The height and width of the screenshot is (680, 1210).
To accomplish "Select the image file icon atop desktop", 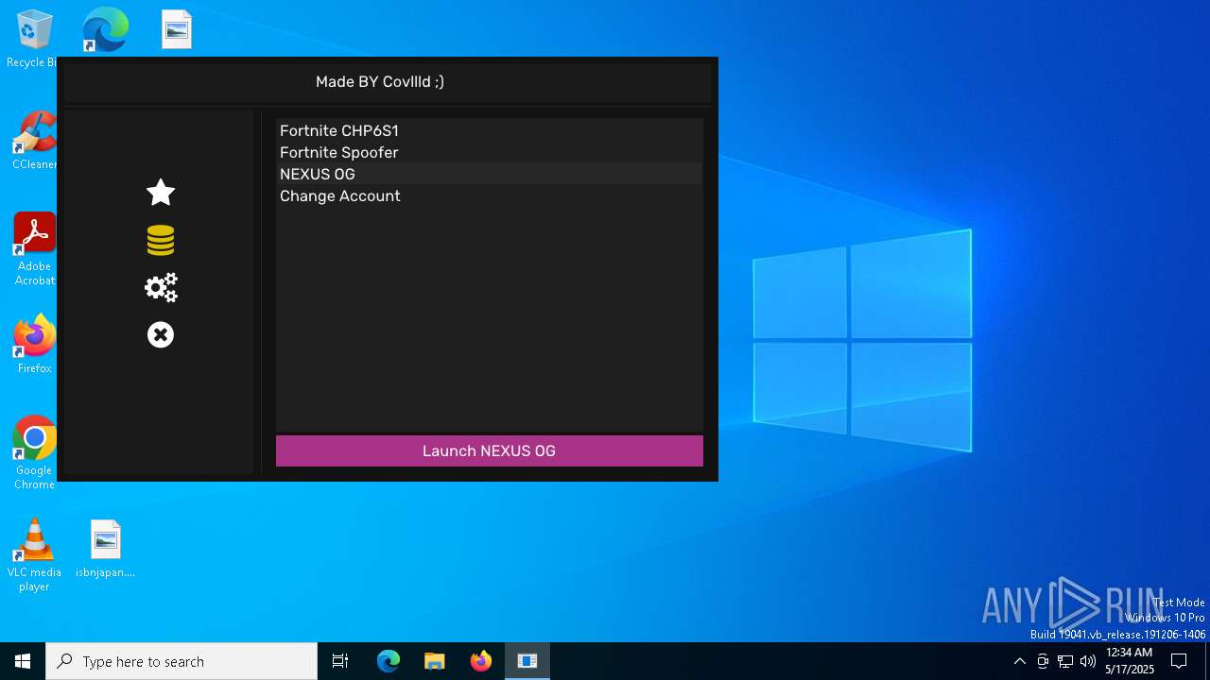I will point(176,30).
